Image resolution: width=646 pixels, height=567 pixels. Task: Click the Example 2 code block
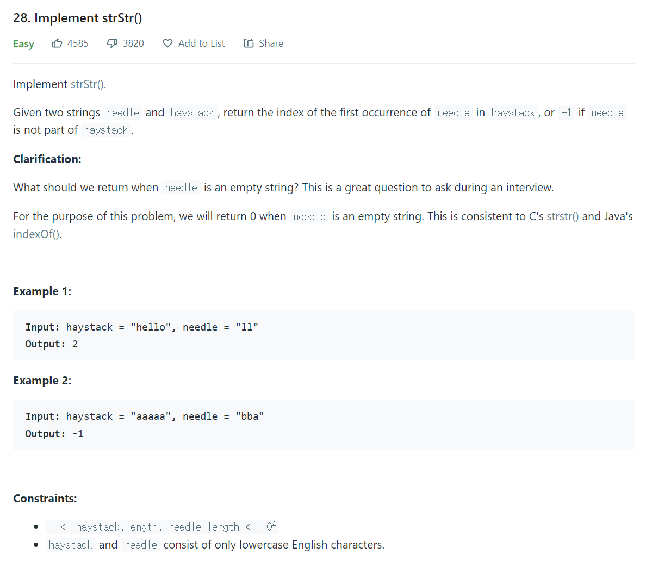click(x=323, y=425)
